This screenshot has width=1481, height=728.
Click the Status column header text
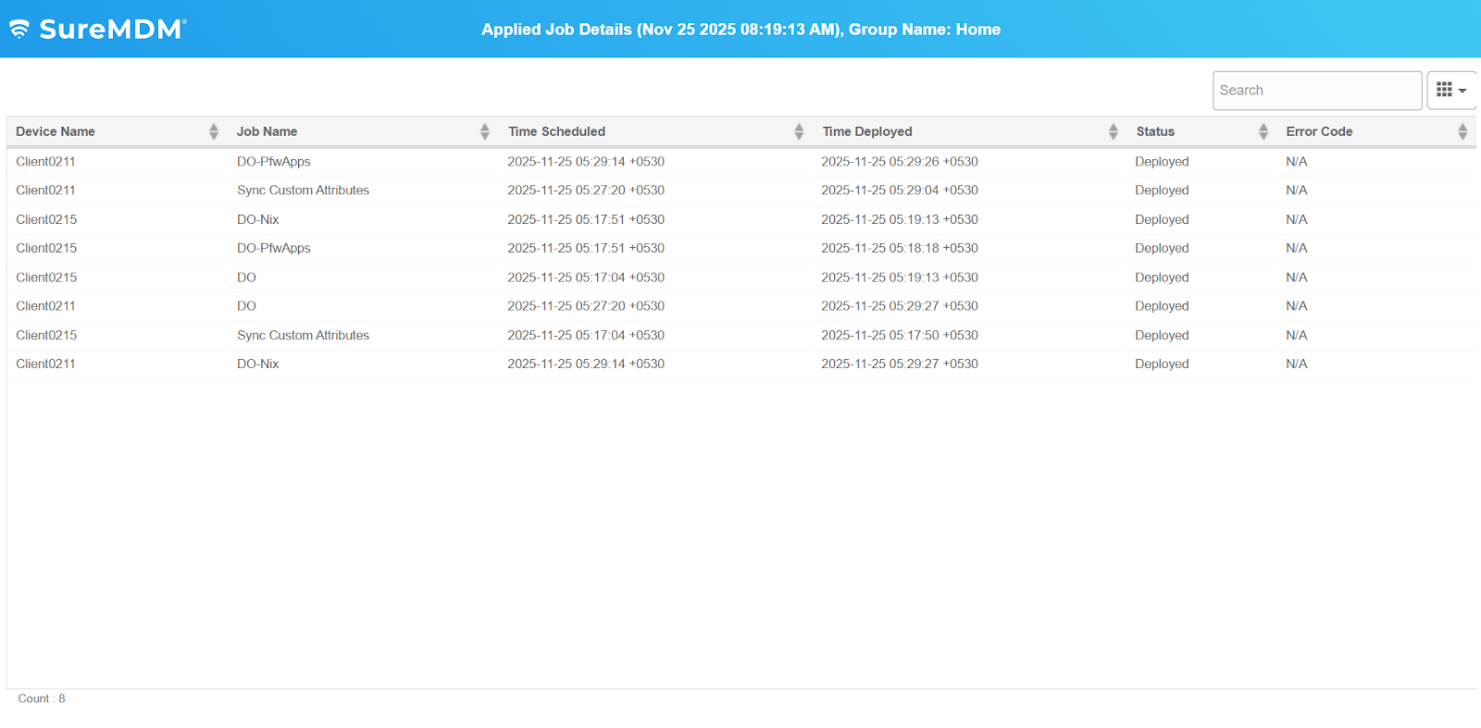click(1155, 131)
